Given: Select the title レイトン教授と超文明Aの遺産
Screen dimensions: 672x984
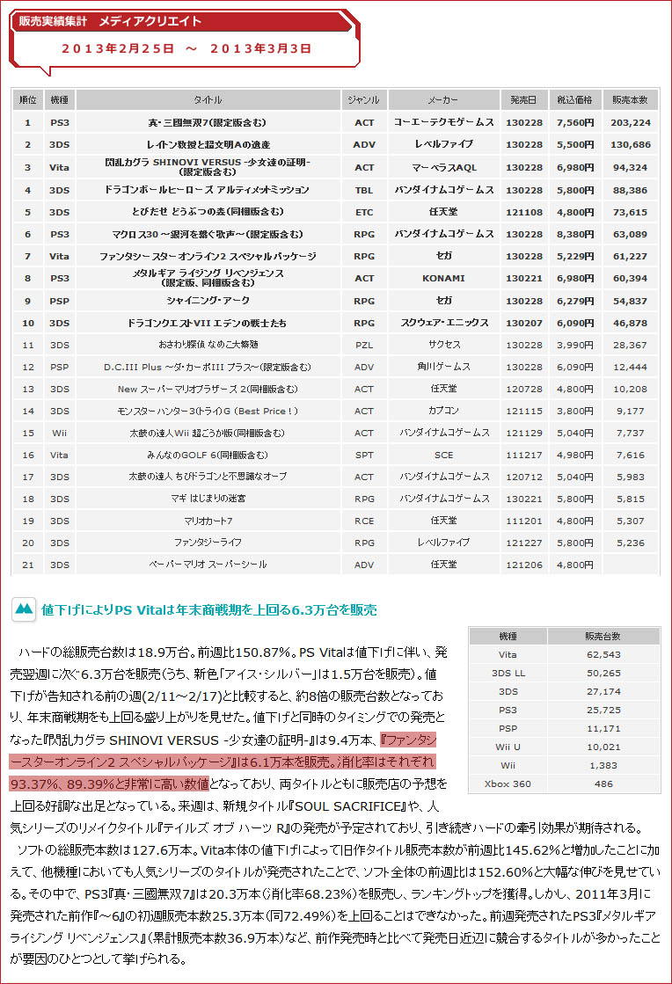Looking at the screenshot, I should [208, 144].
